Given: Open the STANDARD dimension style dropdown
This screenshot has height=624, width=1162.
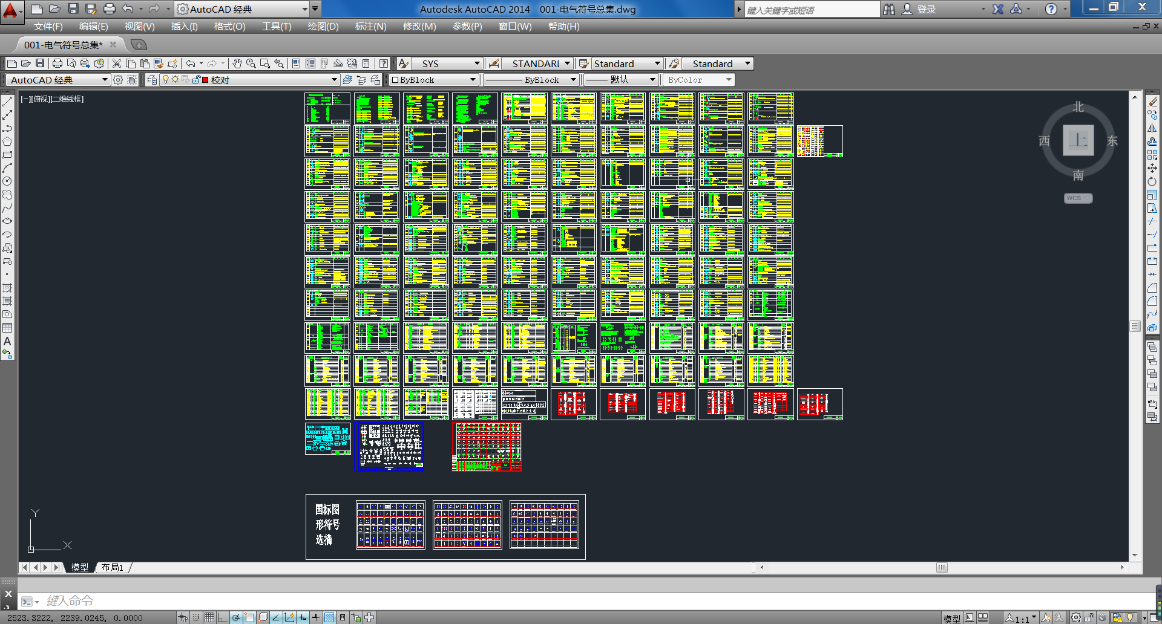Looking at the screenshot, I should point(568,63).
